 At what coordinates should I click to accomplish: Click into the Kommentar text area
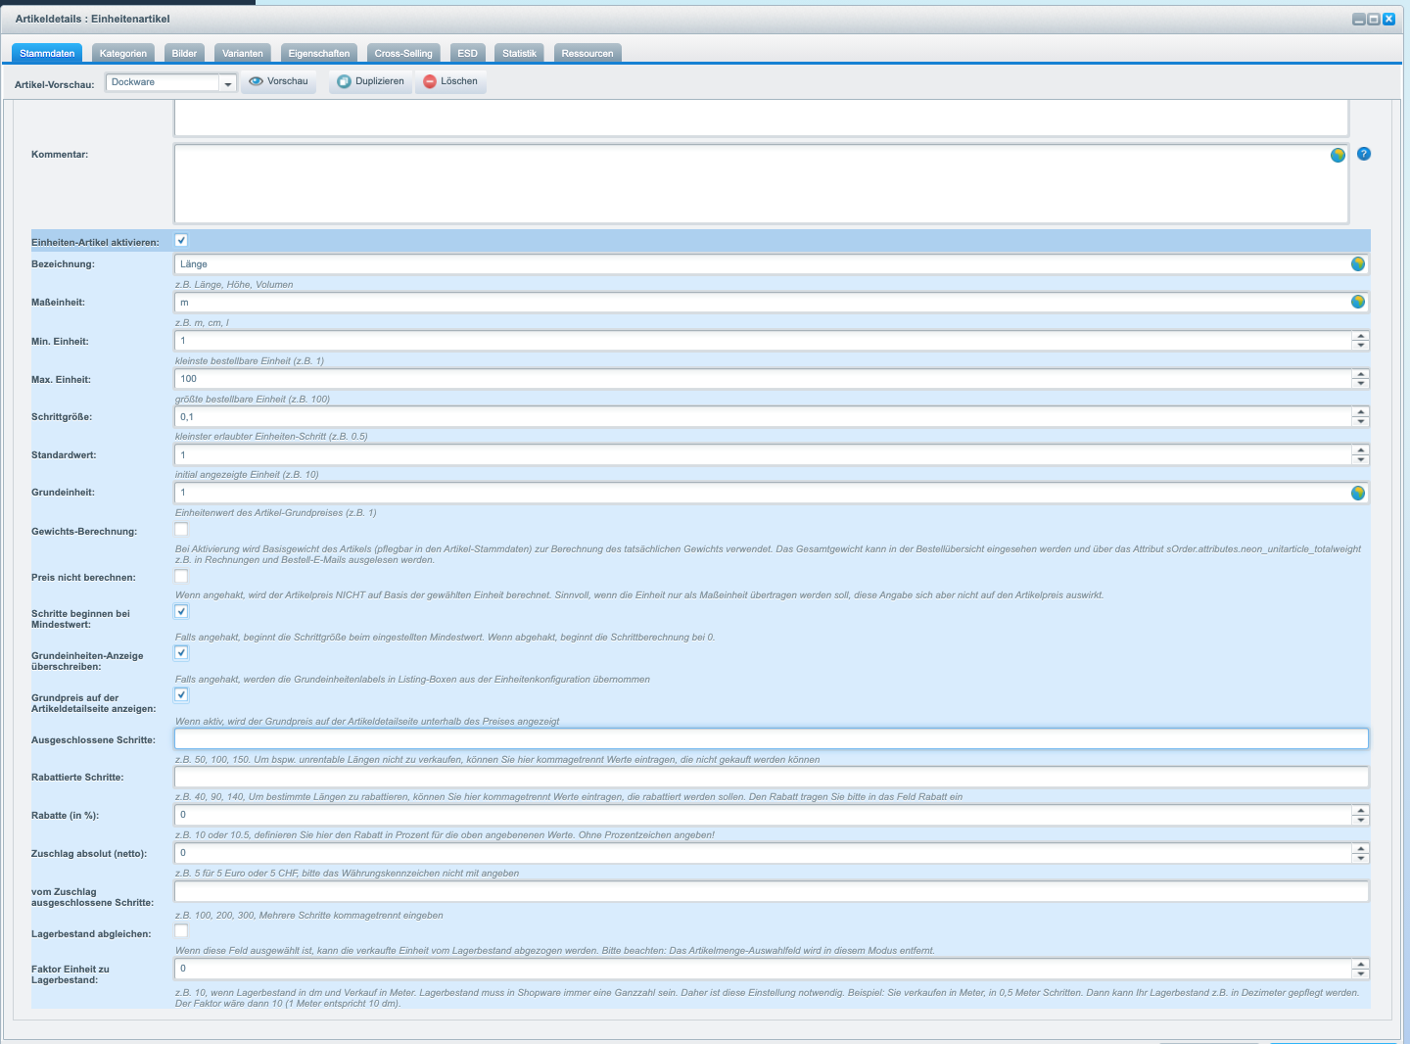click(x=761, y=184)
